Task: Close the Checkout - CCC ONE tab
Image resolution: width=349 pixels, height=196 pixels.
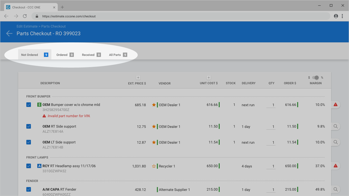Action: click(54, 7)
